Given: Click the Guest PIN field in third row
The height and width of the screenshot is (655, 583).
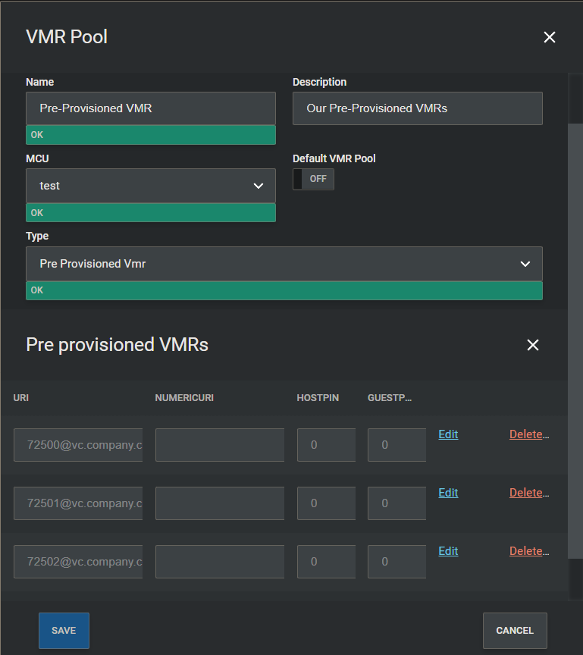Looking at the screenshot, I should (397, 562).
